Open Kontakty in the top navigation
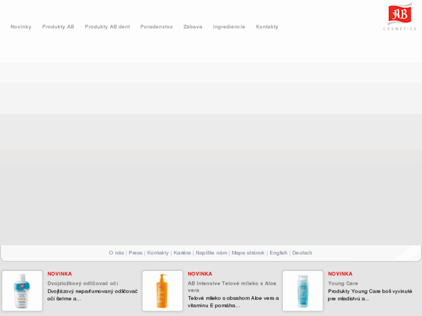 pyautogui.click(x=267, y=27)
